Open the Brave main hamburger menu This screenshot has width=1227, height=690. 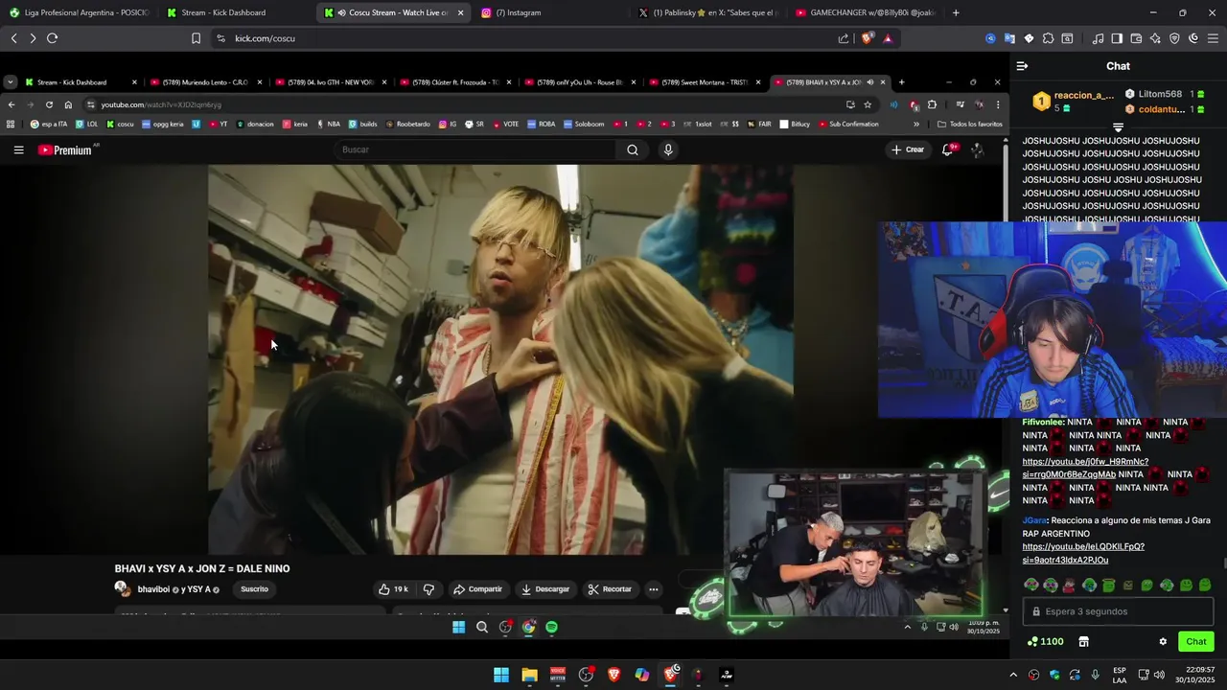[1213, 38]
